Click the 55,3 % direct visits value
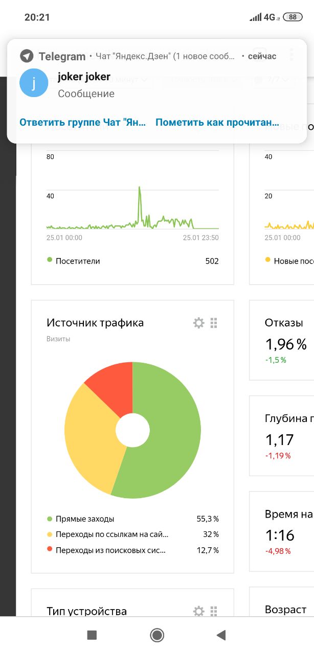The image size is (314, 654). click(208, 519)
